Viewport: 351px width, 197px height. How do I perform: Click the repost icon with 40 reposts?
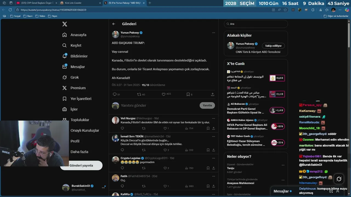click(139, 94)
